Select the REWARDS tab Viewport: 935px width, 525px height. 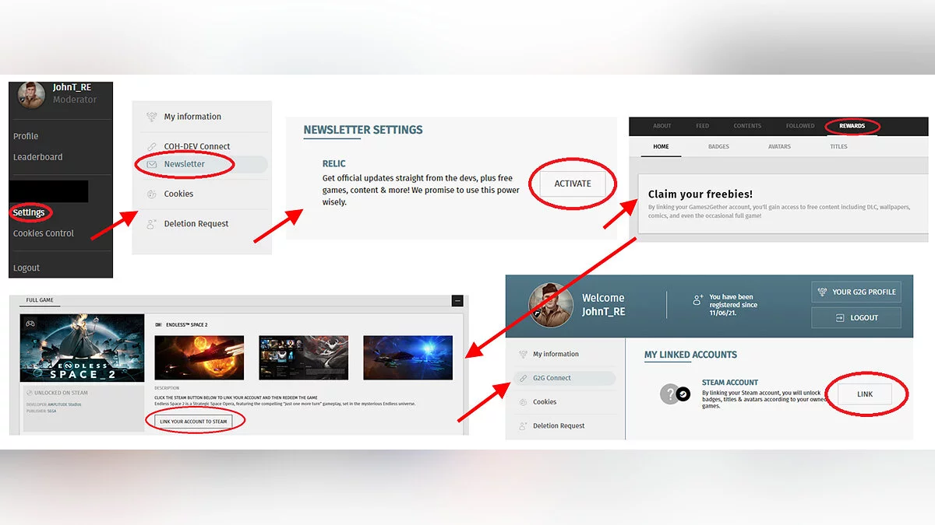click(x=852, y=126)
